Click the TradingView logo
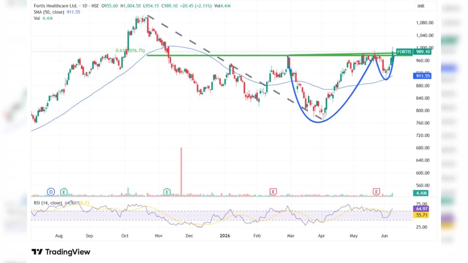The width and height of the screenshot is (468, 263). pos(61,252)
